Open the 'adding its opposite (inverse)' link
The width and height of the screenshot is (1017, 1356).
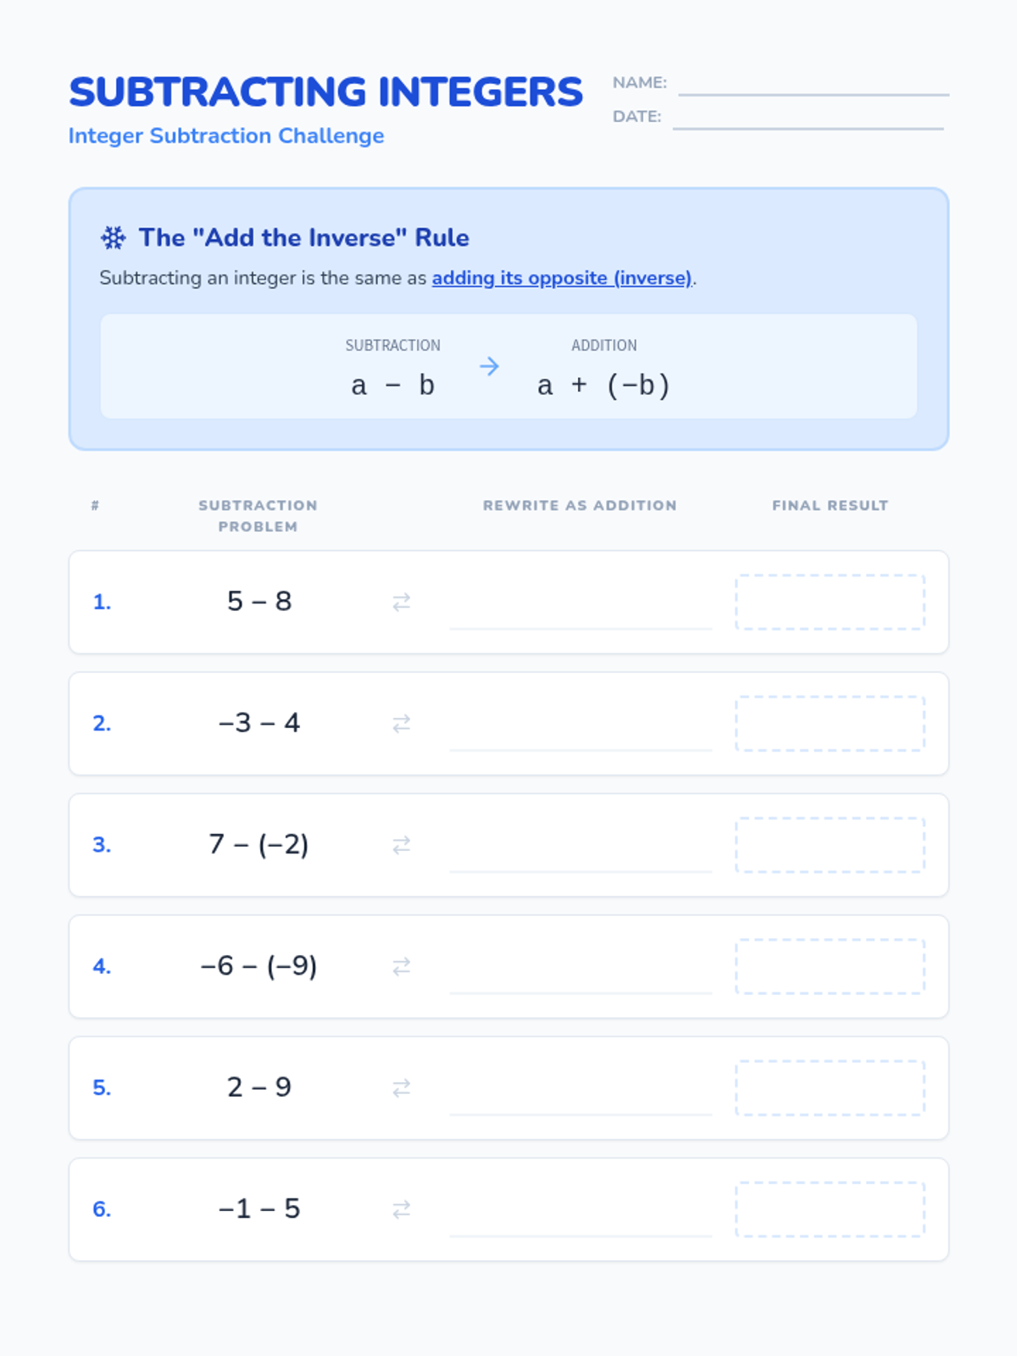tap(563, 278)
